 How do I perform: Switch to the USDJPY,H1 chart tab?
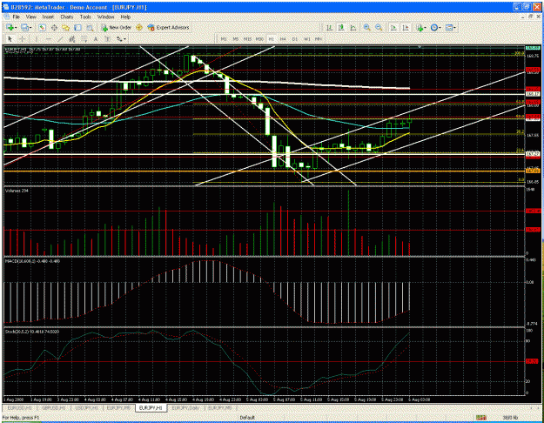[86, 407]
